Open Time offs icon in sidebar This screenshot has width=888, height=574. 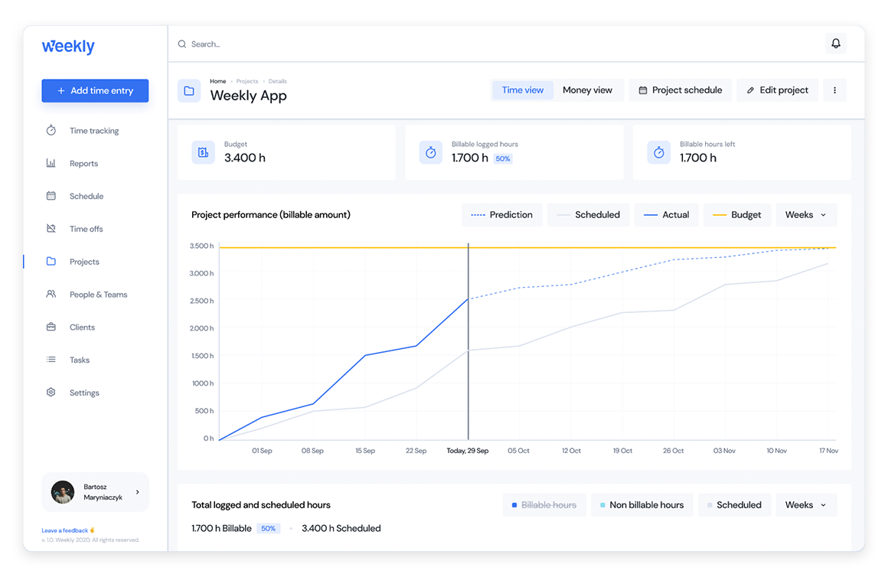click(x=51, y=229)
